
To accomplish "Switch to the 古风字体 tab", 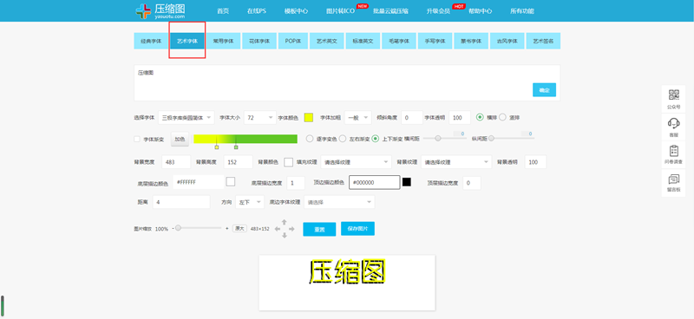I will [507, 41].
